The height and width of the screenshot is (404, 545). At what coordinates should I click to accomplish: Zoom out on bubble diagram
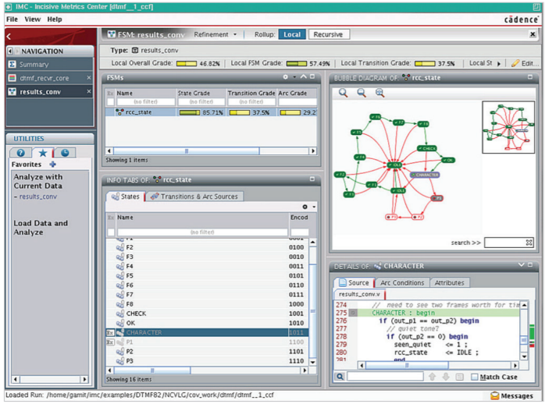point(362,93)
